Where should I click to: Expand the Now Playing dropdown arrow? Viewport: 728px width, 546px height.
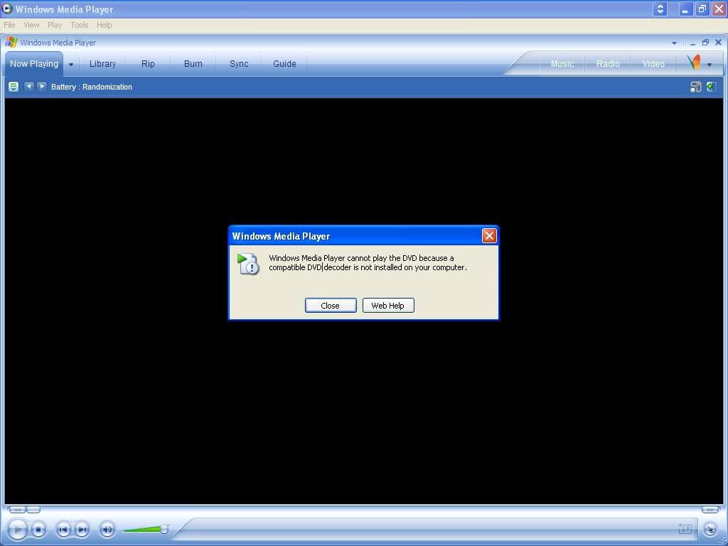(x=71, y=65)
